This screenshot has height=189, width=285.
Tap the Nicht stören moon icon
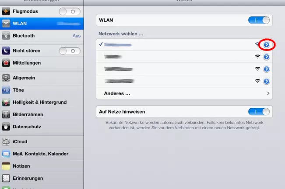point(6,51)
